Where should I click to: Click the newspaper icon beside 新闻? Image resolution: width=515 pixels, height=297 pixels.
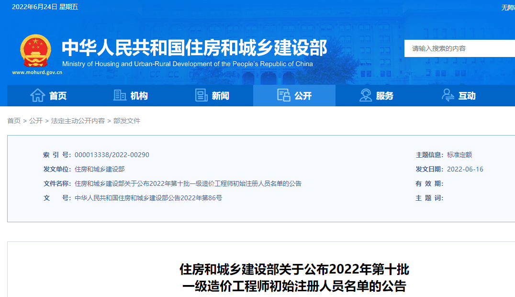pos(202,95)
